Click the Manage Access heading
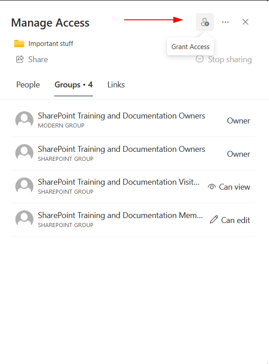Image resolution: width=269 pixels, height=364 pixels. pos(50,23)
